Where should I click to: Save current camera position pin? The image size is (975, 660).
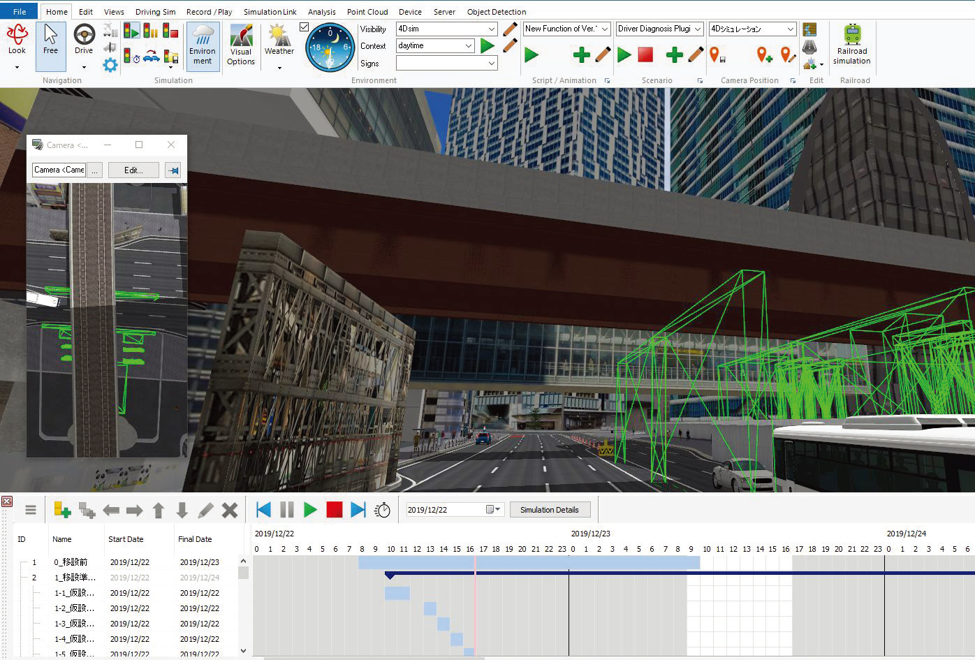pyautogui.click(x=717, y=54)
